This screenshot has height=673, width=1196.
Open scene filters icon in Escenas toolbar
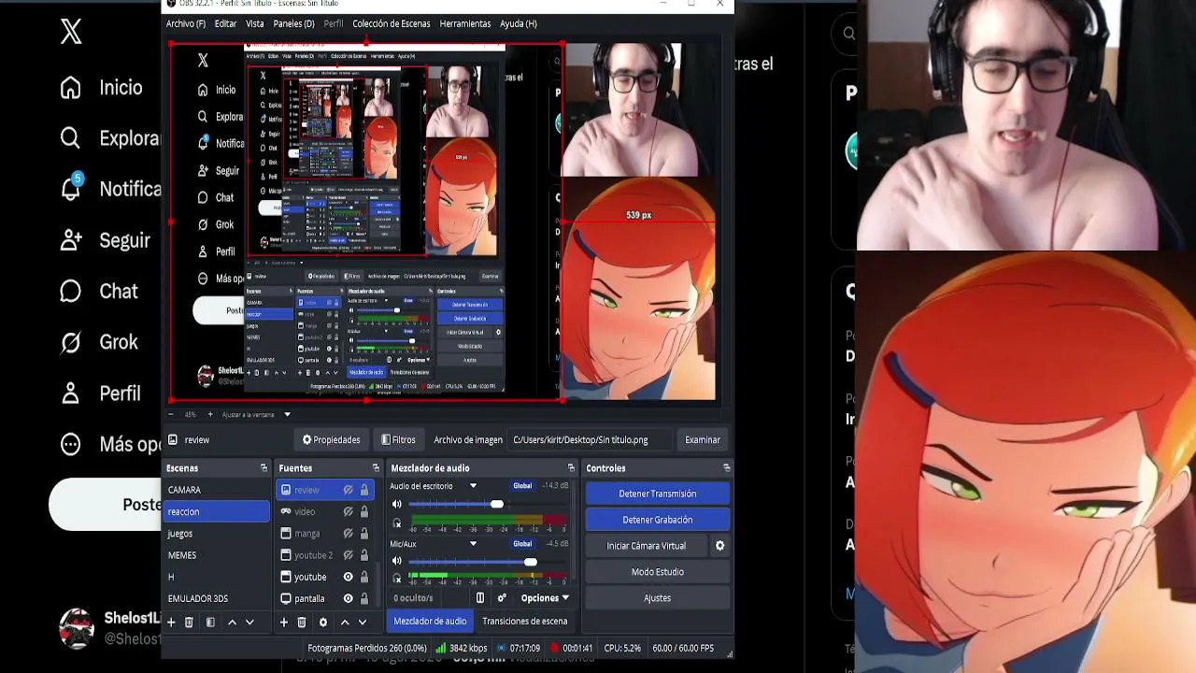[x=210, y=623]
